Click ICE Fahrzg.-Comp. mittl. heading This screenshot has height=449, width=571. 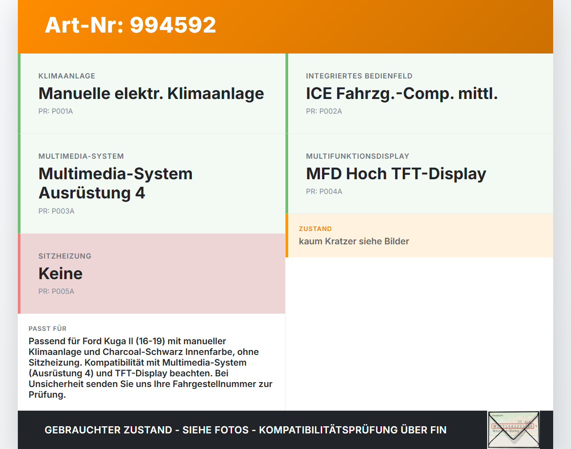(x=402, y=94)
